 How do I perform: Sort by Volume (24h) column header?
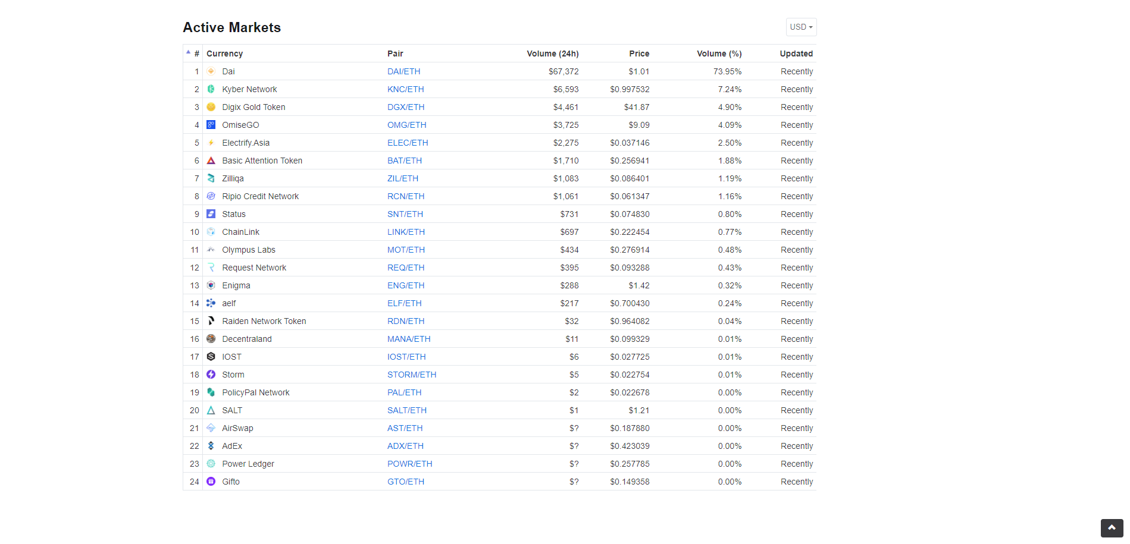[552, 54]
